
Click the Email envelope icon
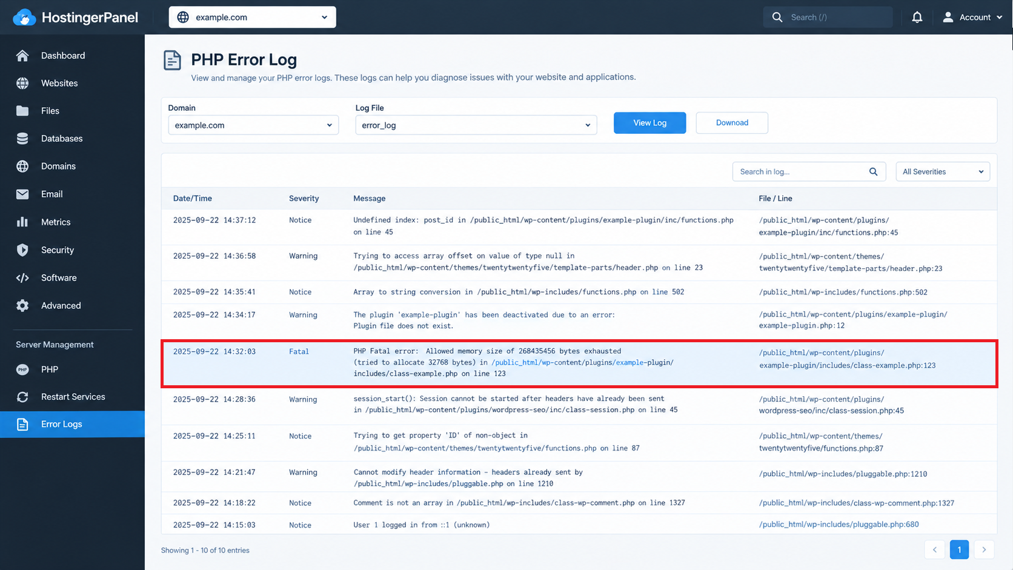(22, 194)
